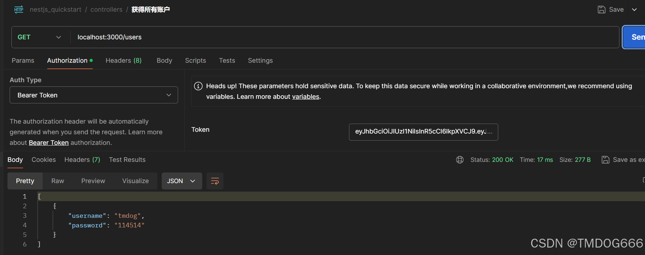Viewport: 645px width, 255px height.
Task: Click the network globe icon near Status
Action: coord(460,160)
